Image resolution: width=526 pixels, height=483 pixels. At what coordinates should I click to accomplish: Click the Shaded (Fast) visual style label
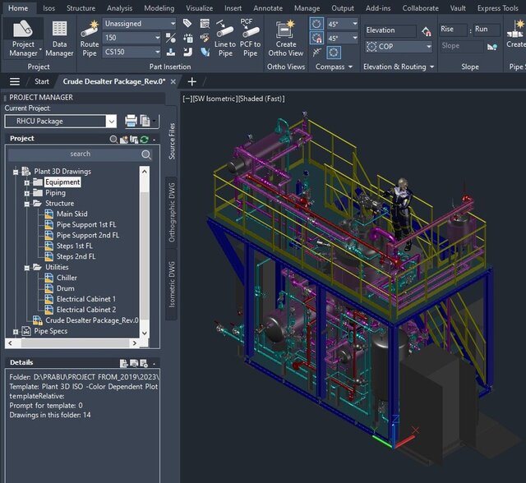pyautogui.click(x=262, y=99)
